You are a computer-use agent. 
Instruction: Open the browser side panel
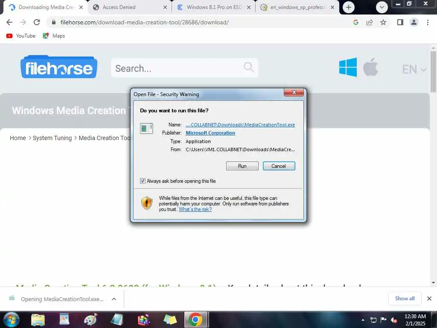[x=400, y=22]
